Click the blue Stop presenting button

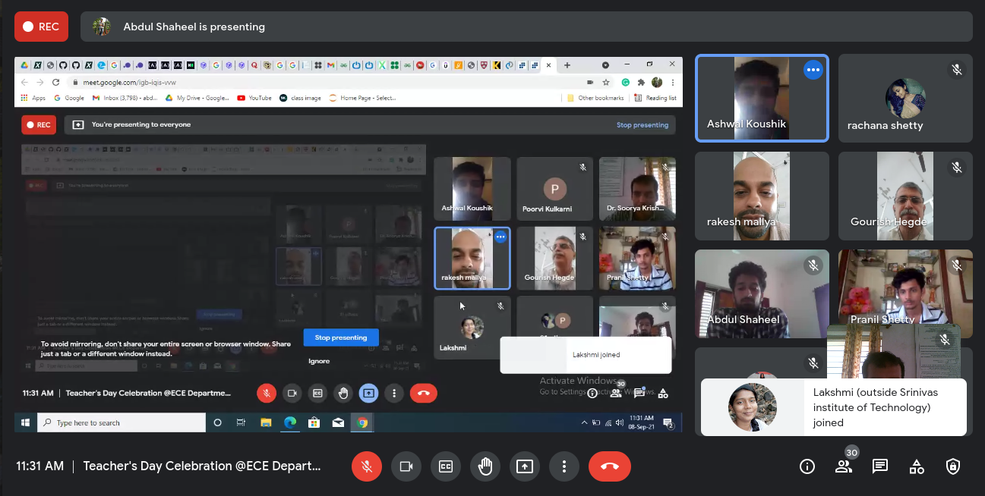(x=341, y=337)
